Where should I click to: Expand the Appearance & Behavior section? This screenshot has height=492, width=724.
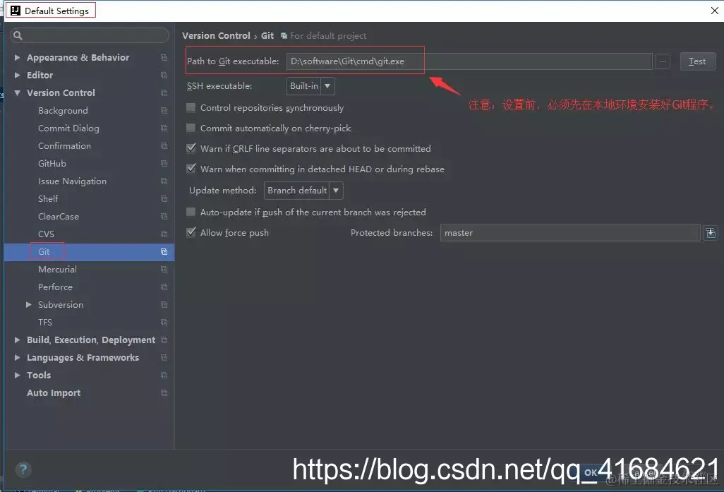click(17, 57)
